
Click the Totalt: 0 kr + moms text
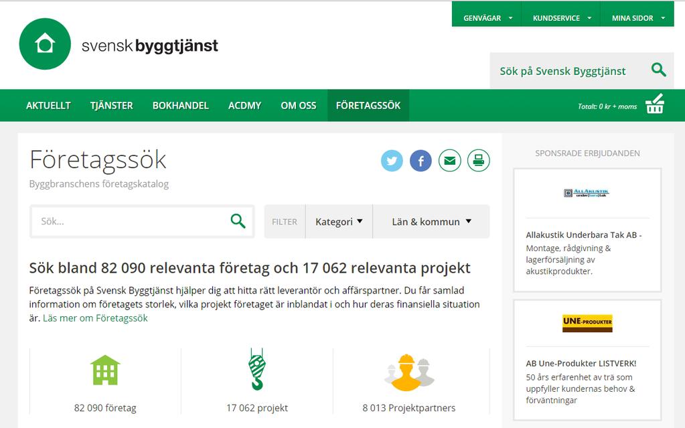(x=607, y=106)
